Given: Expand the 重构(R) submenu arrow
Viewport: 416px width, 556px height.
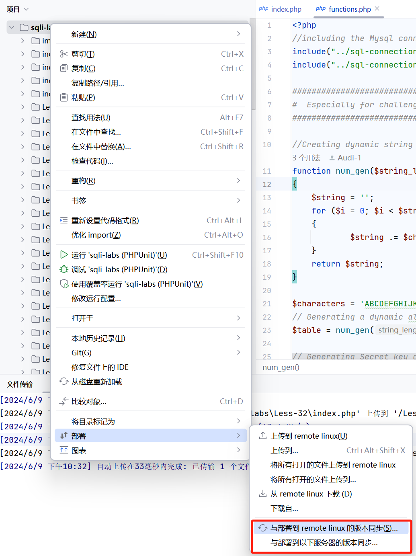Looking at the screenshot, I should click(x=238, y=181).
